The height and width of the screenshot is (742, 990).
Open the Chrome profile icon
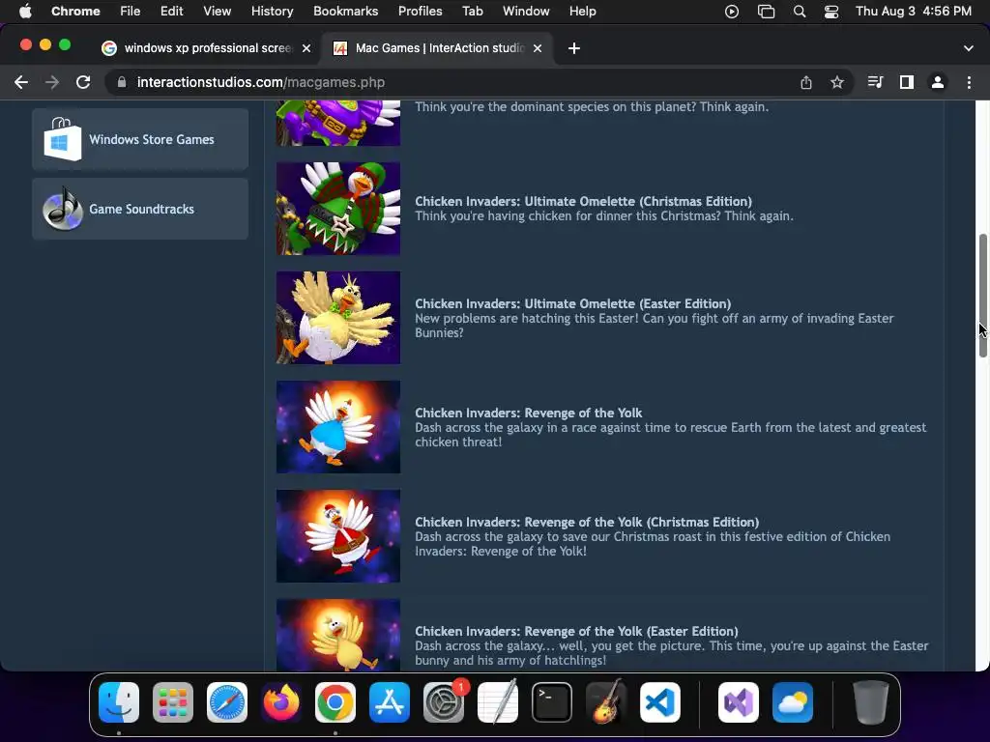[938, 82]
